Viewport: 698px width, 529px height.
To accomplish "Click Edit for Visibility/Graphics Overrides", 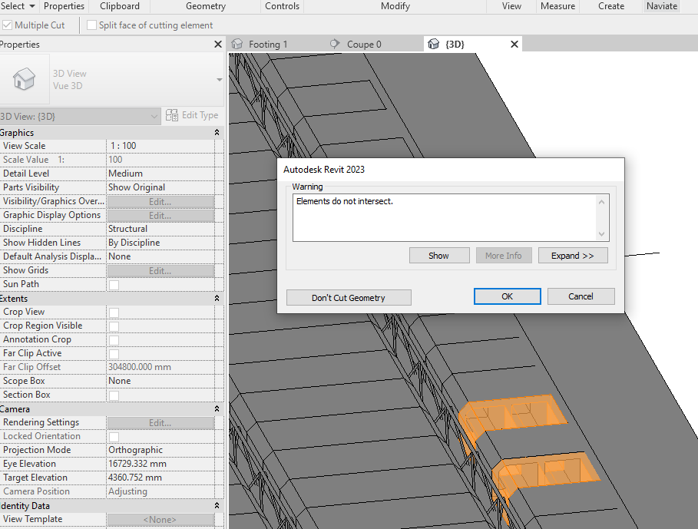I will [160, 200].
